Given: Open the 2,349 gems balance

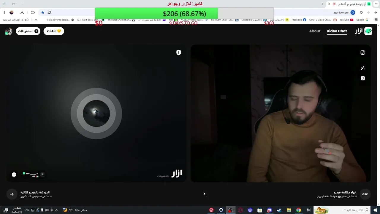Looking at the screenshot, I should pyautogui.click(x=54, y=31).
